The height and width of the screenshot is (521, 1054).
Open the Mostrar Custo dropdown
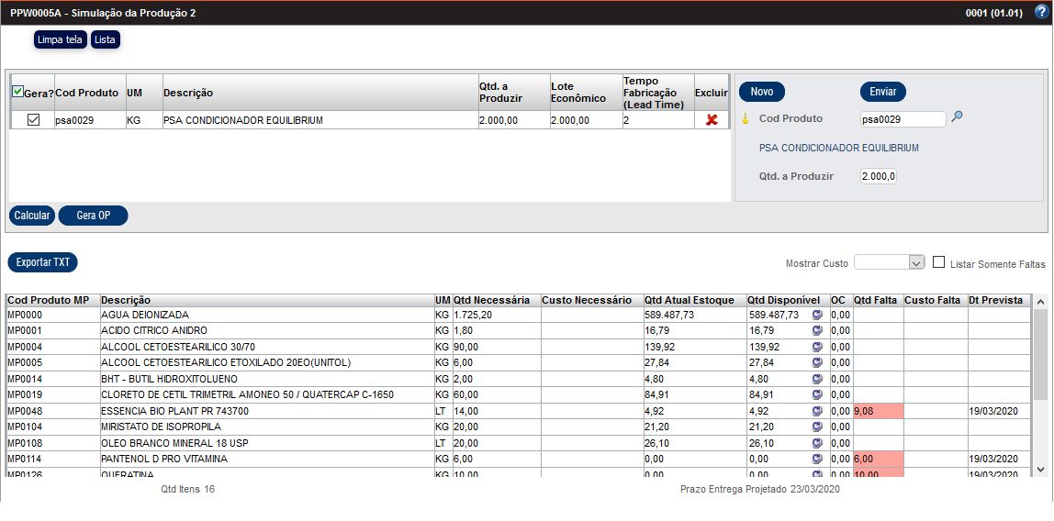pyautogui.click(x=889, y=262)
